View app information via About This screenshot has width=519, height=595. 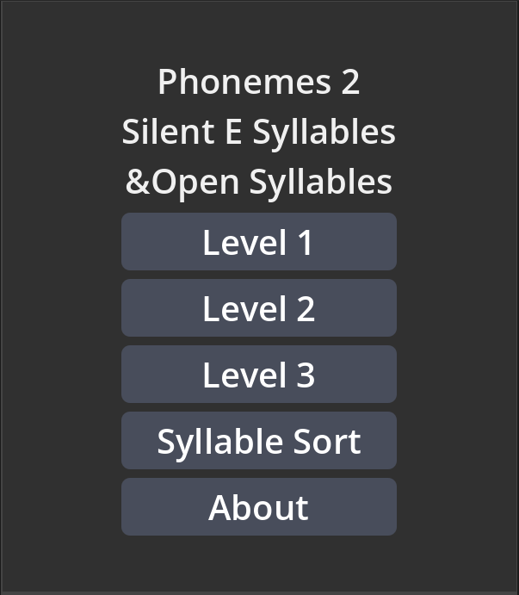coord(259,507)
